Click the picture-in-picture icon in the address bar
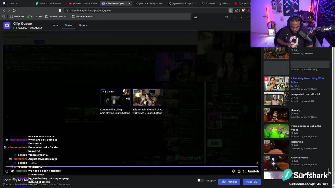 231,10
